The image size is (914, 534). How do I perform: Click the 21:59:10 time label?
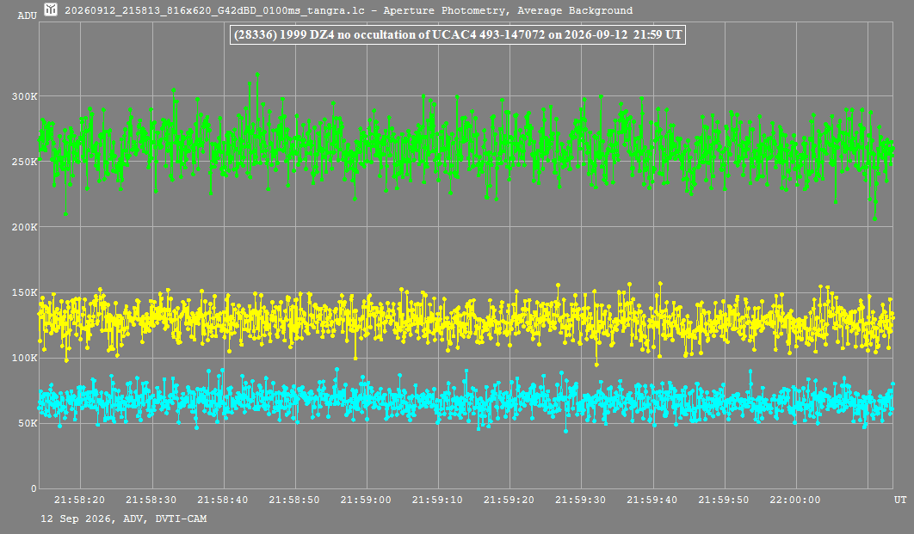pyautogui.click(x=437, y=500)
